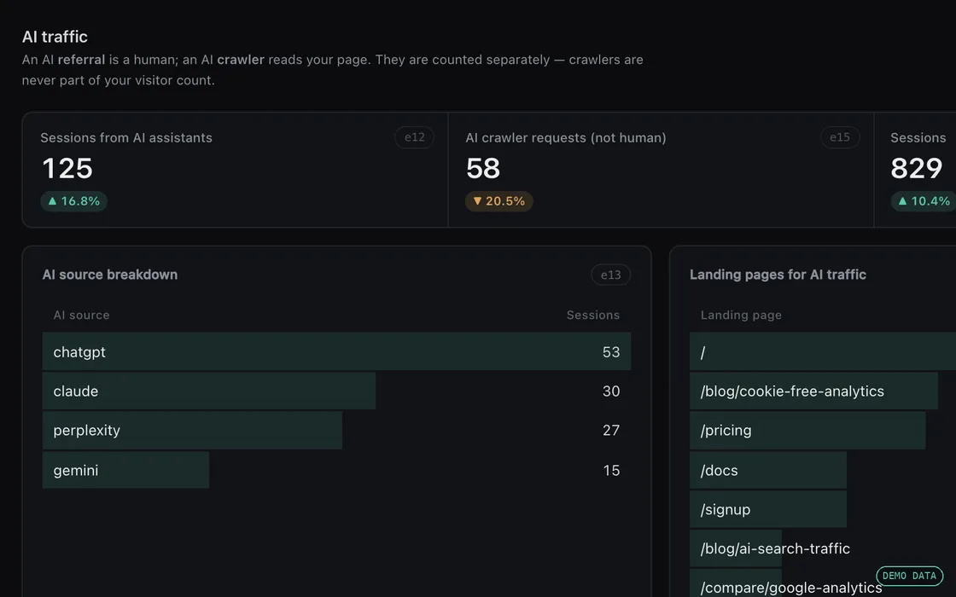956x597 pixels.
Task: Select the claude row
Action: click(336, 391)
